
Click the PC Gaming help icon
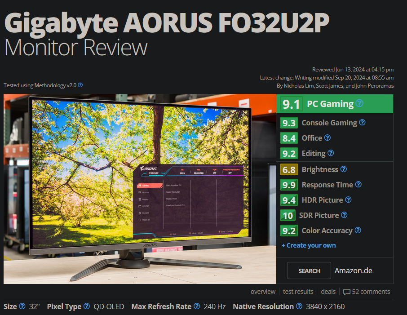pyautogui.click(x=359, y=103)
